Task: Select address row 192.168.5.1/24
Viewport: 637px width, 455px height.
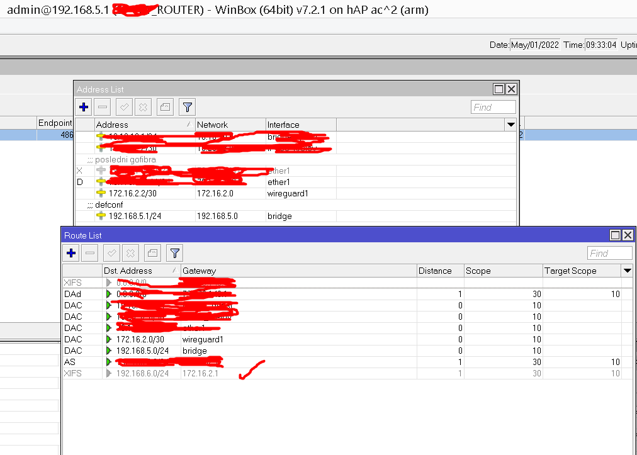Action: [295, 216]
